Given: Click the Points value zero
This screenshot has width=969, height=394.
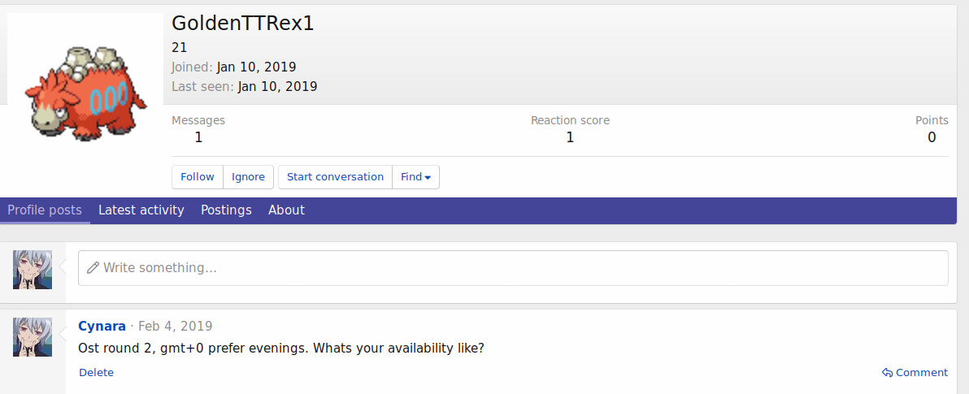Looking at the screenshot, I should coord(932,137).
